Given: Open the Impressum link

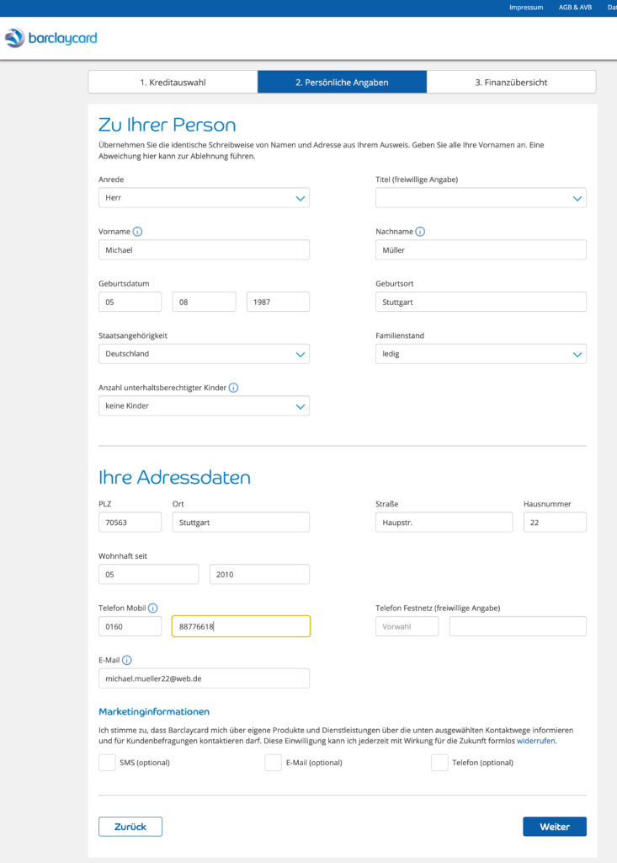Looking at the screenshot, I should (x=526, y=8).
